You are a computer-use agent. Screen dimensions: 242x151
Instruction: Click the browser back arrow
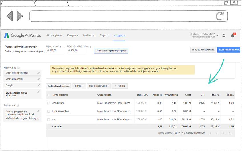pos(10,16)
